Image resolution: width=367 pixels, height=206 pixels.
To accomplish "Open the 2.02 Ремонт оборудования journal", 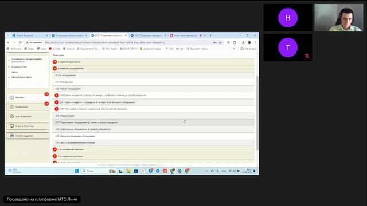I will (x=153, y=89).
